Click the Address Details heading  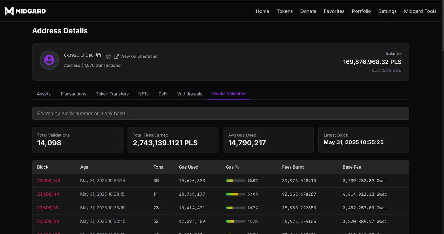[x=60, y=31]
